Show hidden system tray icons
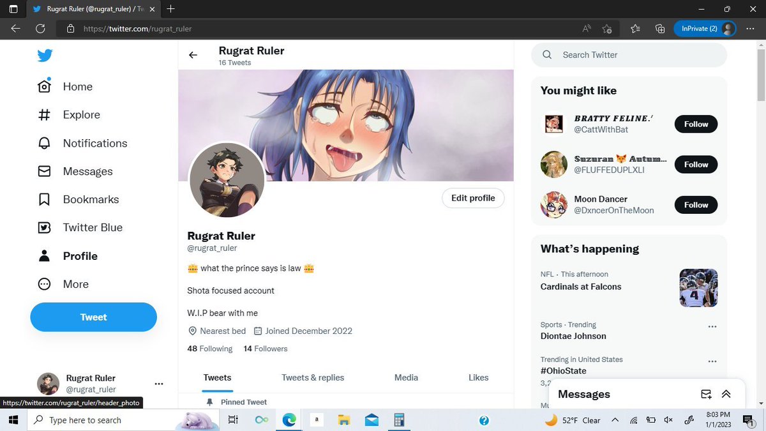The height and width of the screenshot is (431, 766). tap(615, 420)
